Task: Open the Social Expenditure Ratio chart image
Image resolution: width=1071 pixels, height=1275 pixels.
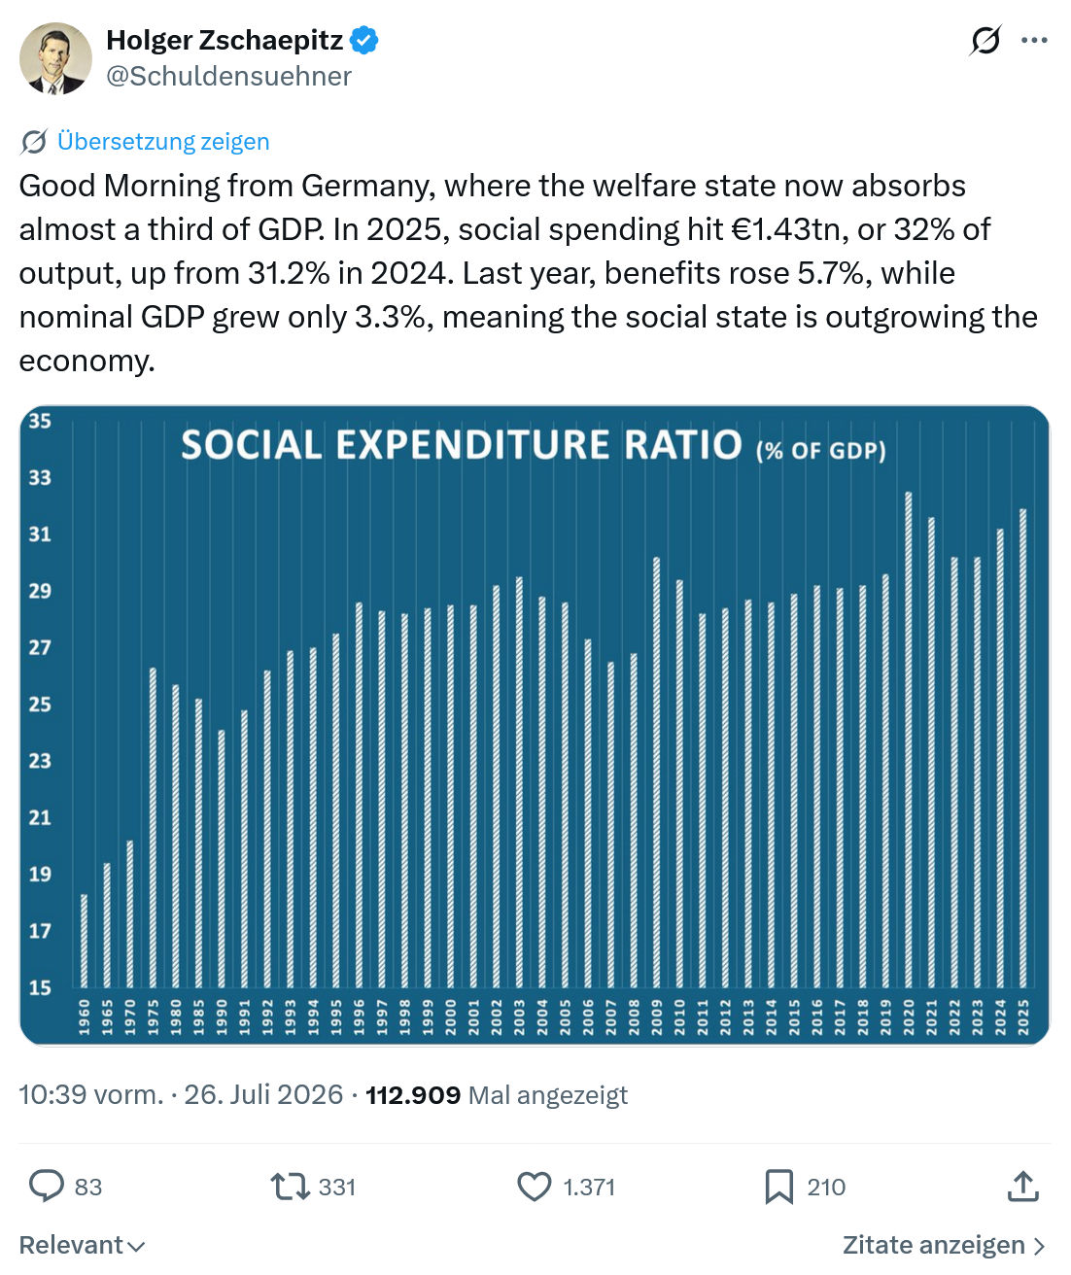Action: [535, 725]
